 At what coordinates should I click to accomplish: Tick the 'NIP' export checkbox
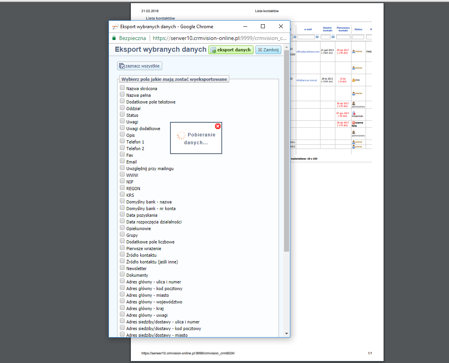122,181
